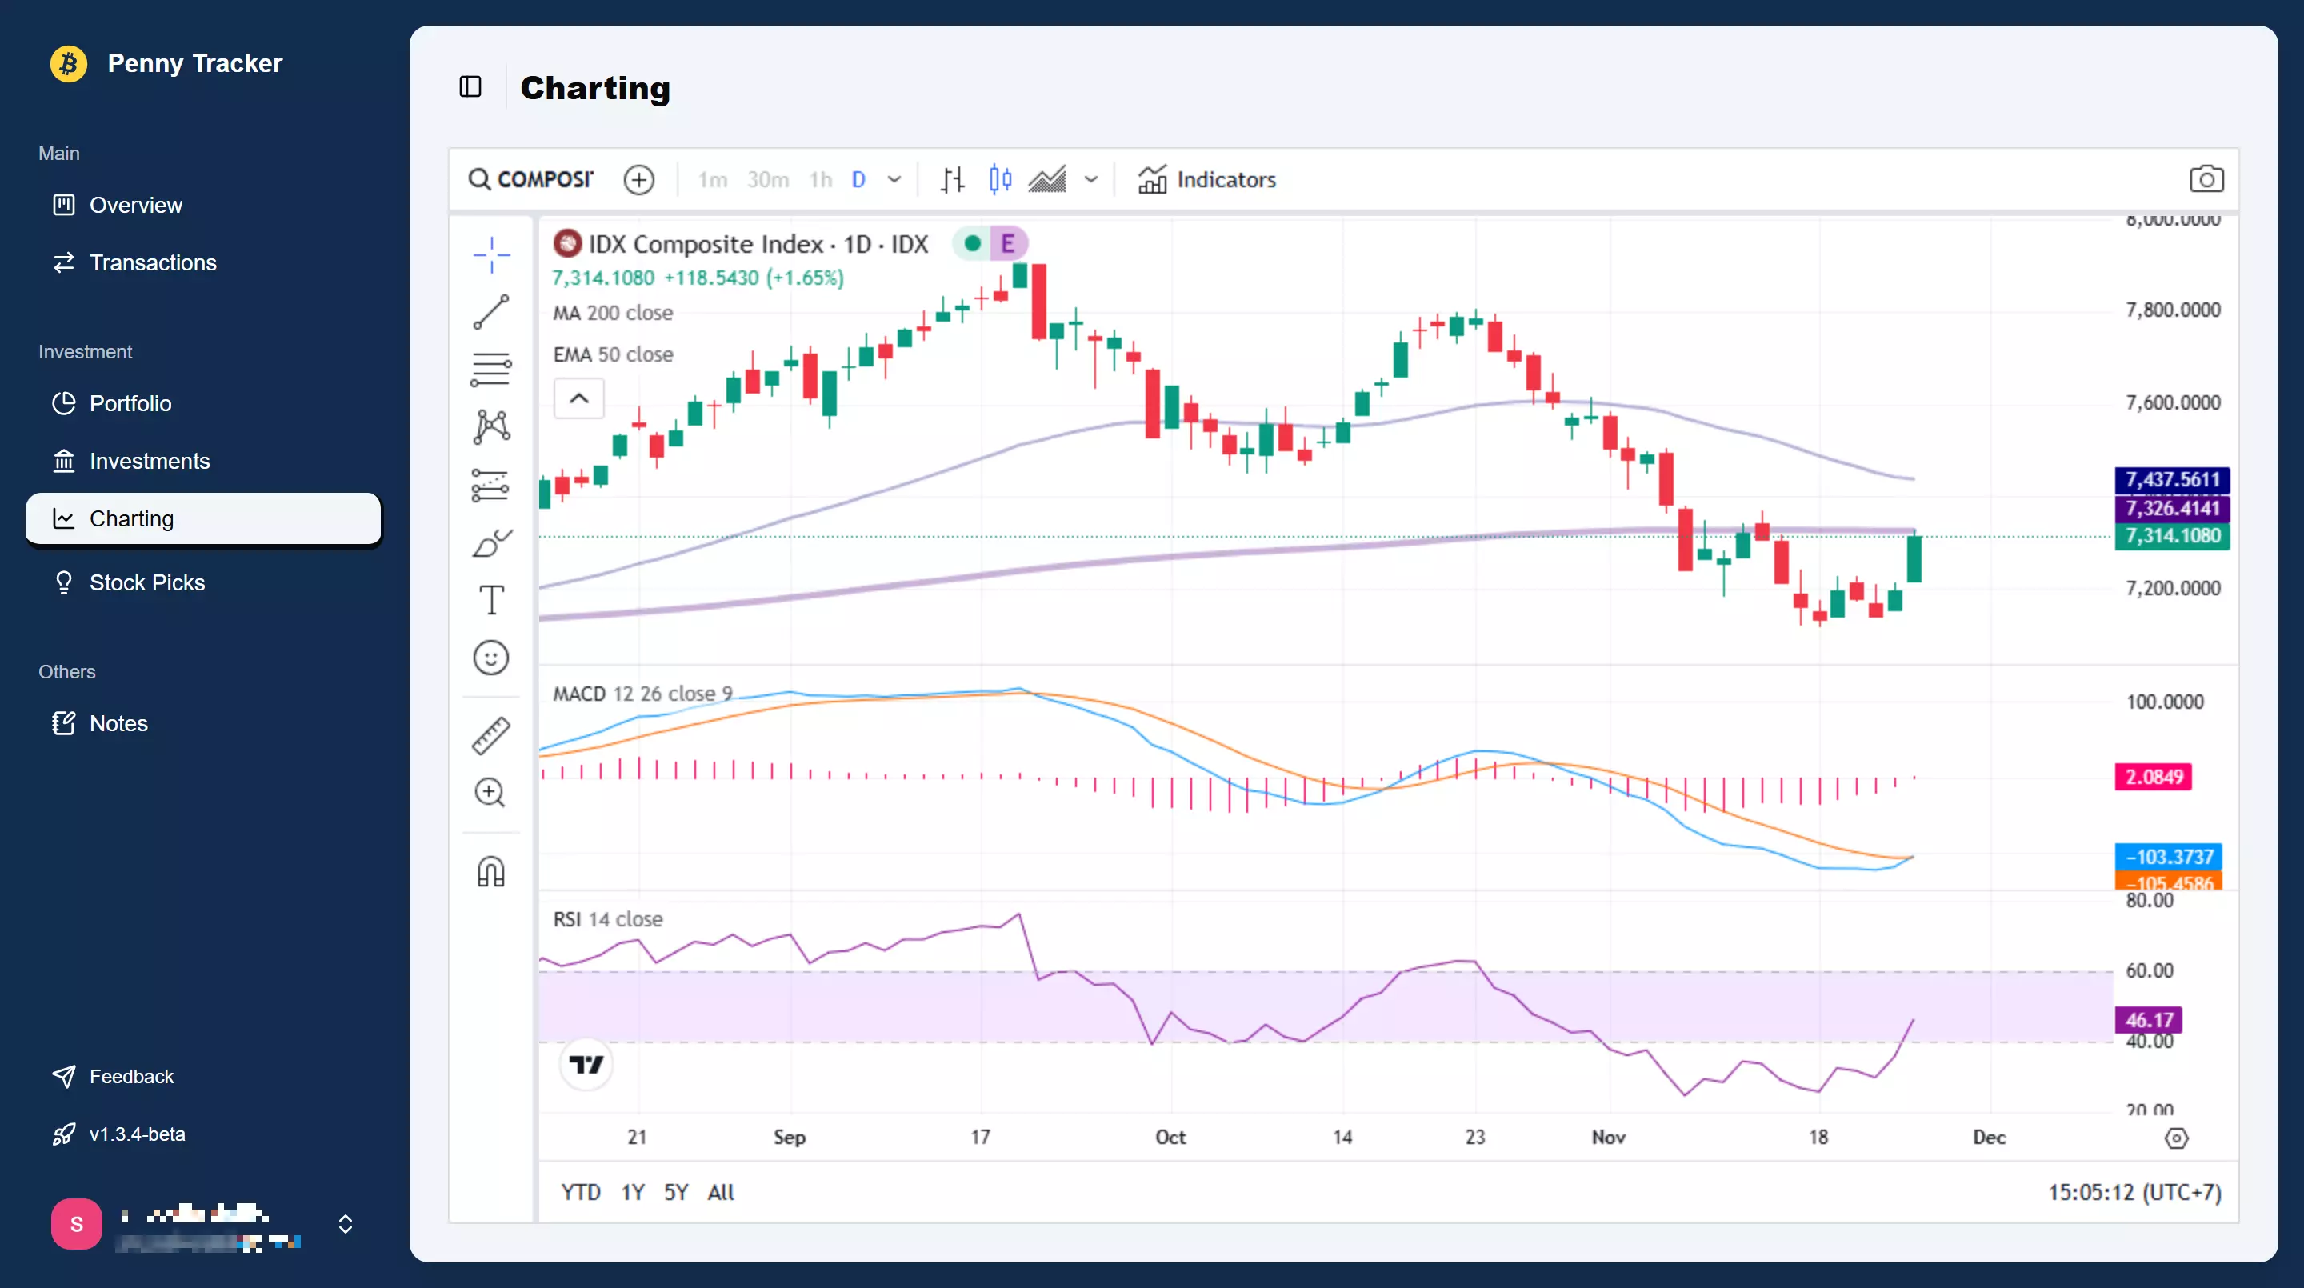Open the Feedback link
The height and width of the screenshot is (1288, 2304).
tap(204, 1076)
